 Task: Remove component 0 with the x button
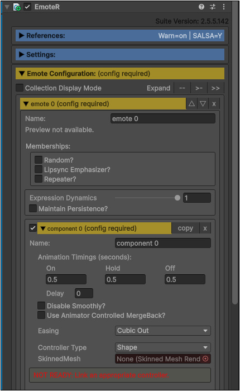205,228
